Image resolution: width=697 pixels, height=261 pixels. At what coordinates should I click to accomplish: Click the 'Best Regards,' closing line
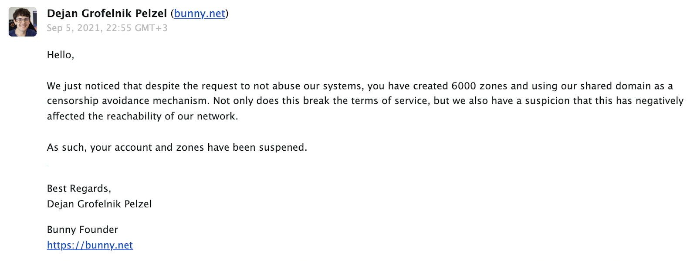click(79, 189)
